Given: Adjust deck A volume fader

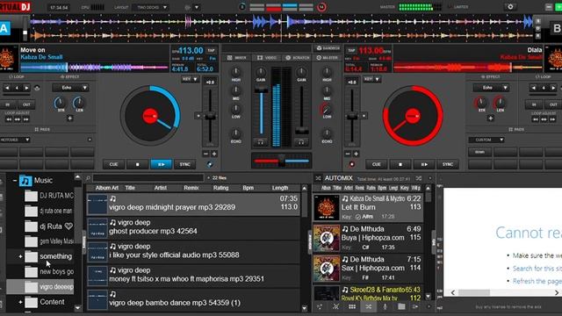Looking at the screenshot, I should [x=261, y=90].
